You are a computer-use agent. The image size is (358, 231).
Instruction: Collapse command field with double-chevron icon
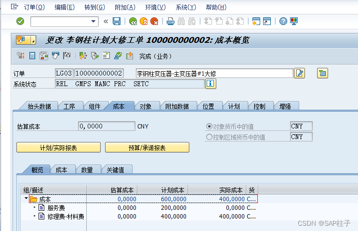(106, 22)
